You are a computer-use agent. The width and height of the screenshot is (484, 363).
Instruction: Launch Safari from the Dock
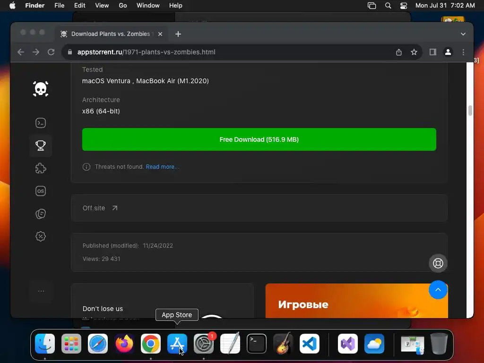tap(98, 344)
